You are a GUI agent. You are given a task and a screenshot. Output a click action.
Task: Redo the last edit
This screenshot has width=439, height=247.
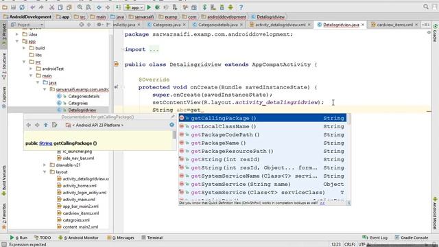point(41,8)
